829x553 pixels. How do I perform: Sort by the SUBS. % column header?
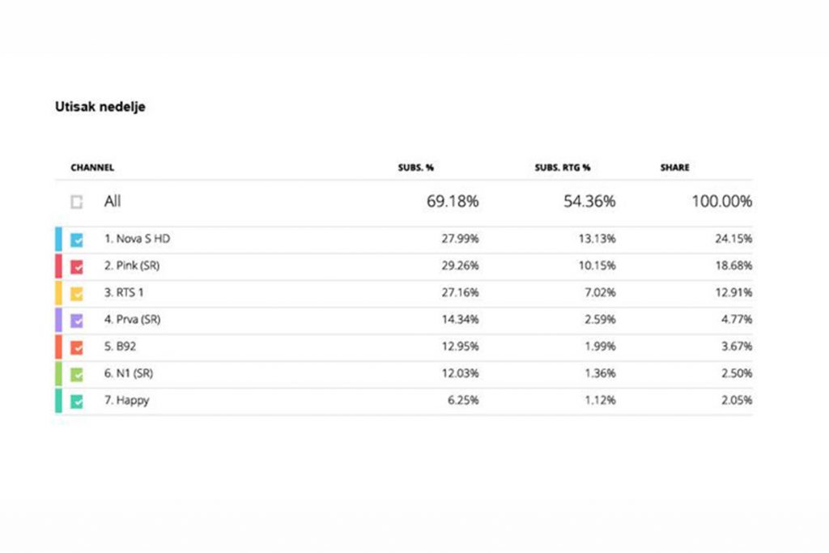coord(419,168)
